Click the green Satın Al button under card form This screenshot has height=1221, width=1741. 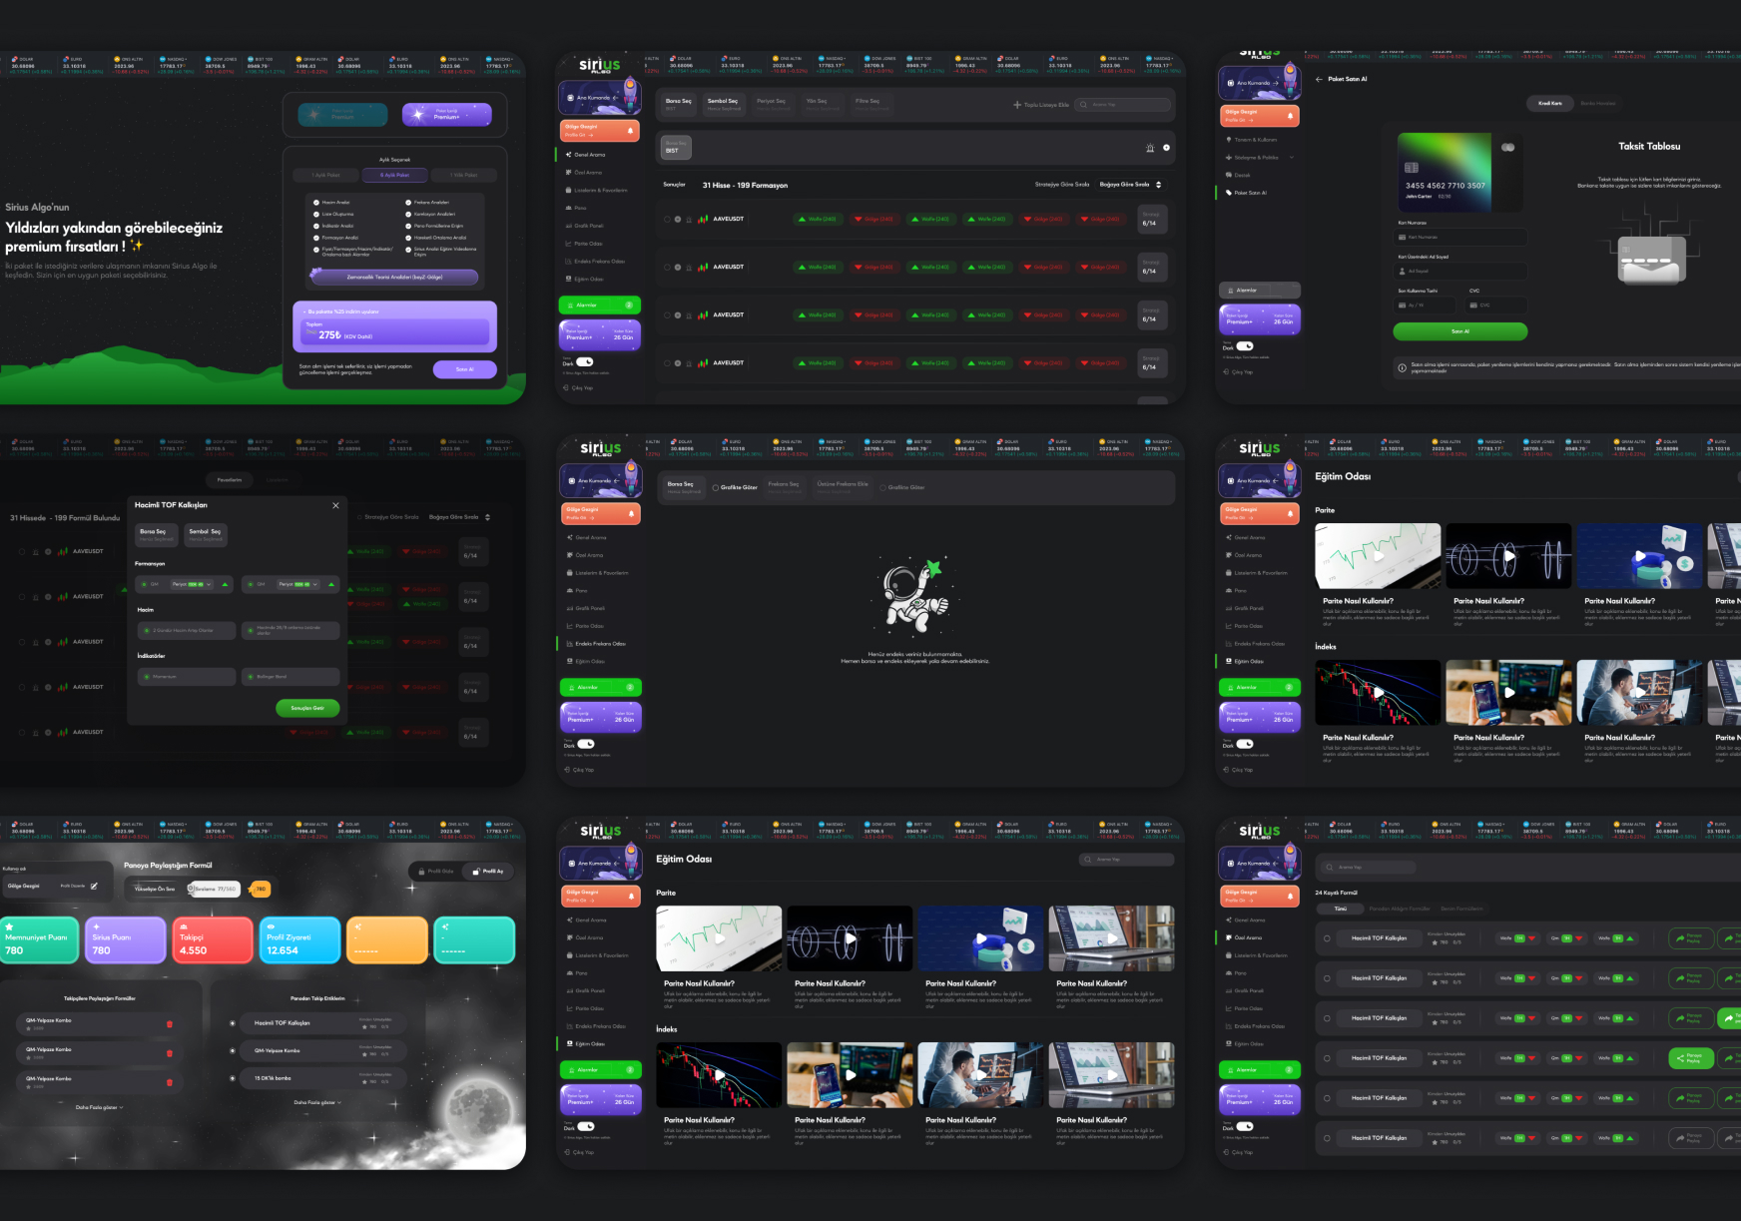pos(1459,331)
